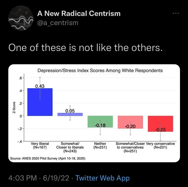The image size is (188, 187).
Task: Click the Neither (N=251) axis label
Action: [x=100, y=145]
